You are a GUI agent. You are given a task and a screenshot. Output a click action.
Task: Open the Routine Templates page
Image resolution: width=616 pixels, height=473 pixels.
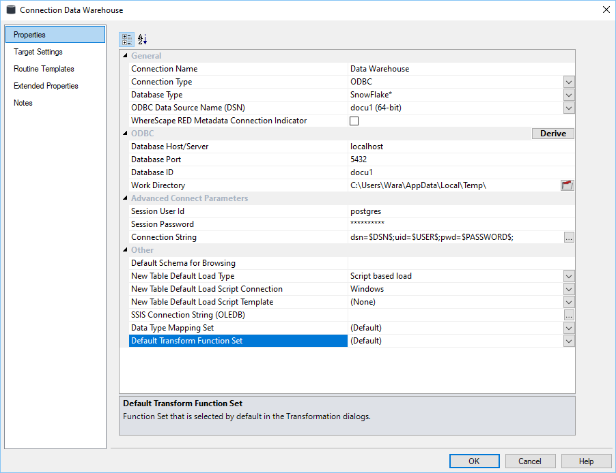[44, 69]
